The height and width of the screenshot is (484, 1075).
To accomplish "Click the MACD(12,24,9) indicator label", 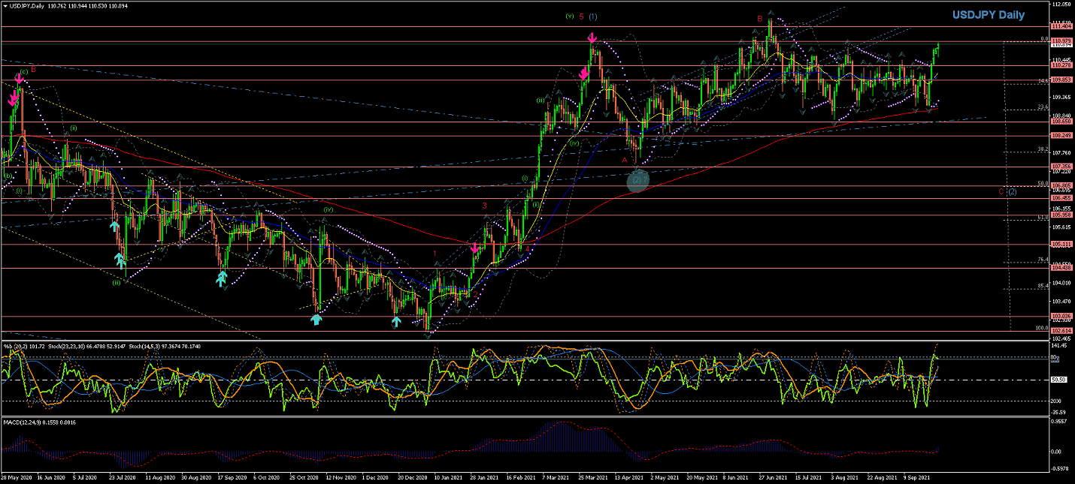I will click(x=21, y=423).
